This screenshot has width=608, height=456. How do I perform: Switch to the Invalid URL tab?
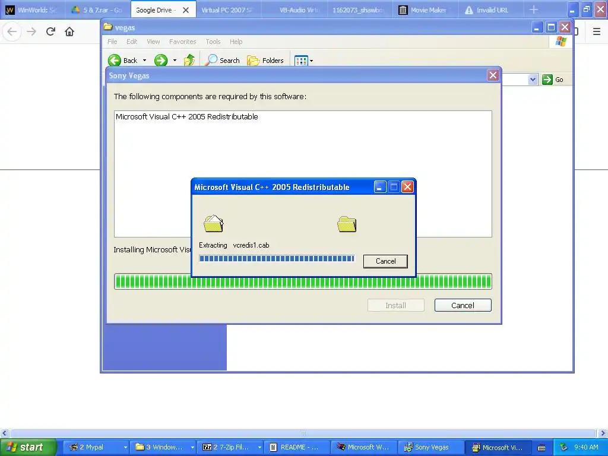click(492, 10)
